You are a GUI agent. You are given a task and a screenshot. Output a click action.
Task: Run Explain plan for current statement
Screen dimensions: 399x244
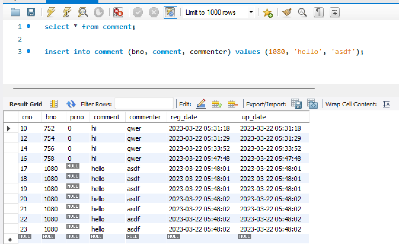click(x=83, y=12)
